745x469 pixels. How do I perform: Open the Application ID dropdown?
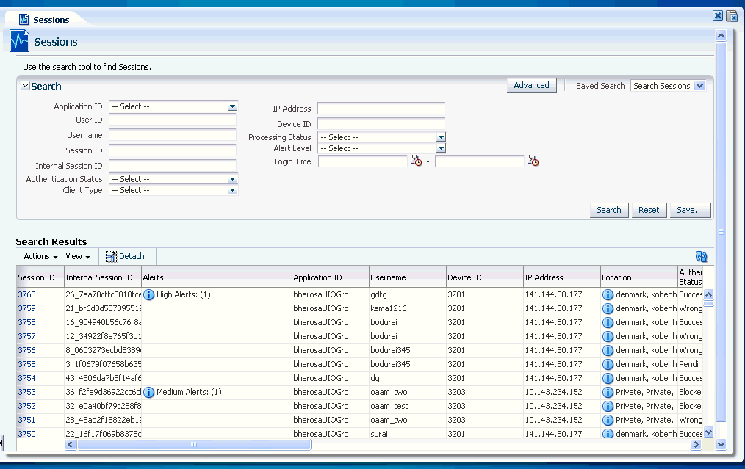232,106
